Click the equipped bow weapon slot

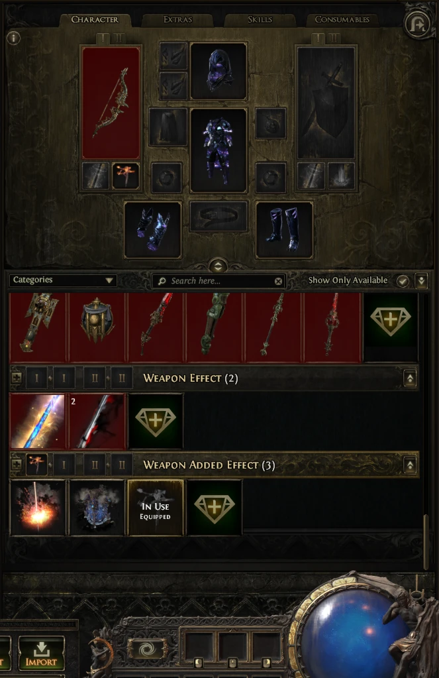pos(111,103)
